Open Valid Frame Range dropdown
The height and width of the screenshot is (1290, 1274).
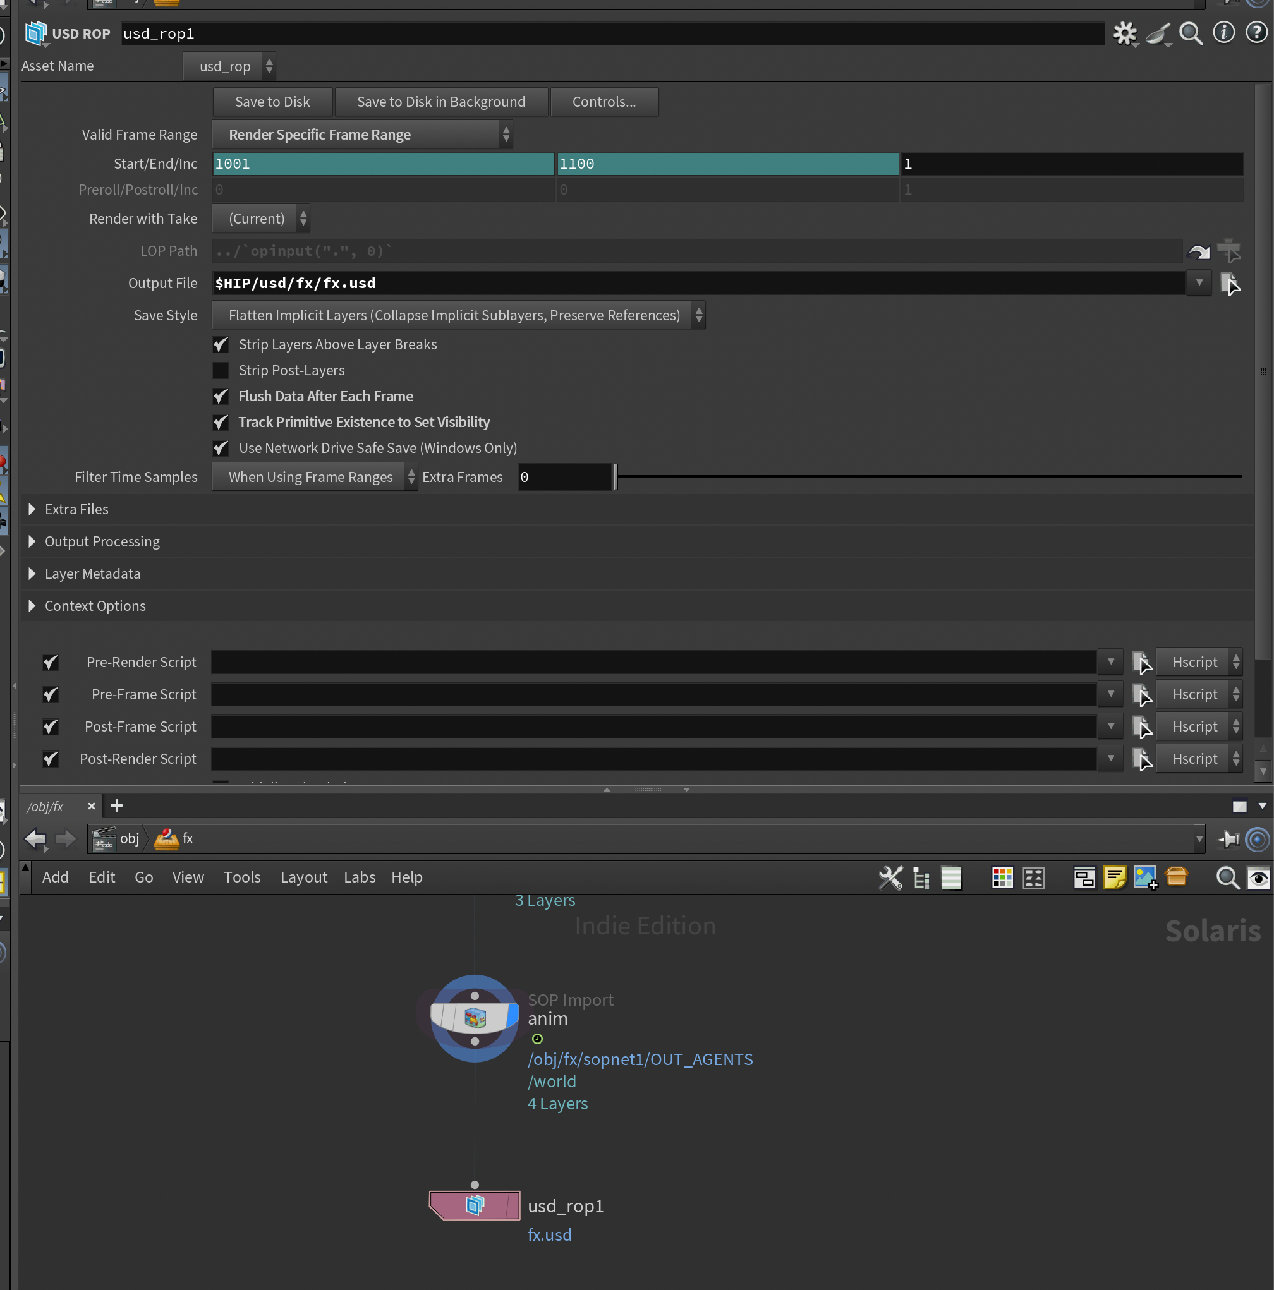tap(362, 135)
